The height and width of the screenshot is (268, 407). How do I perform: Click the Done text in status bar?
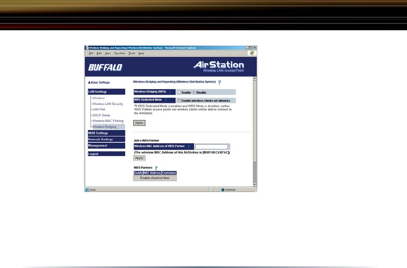click(93, 190)
